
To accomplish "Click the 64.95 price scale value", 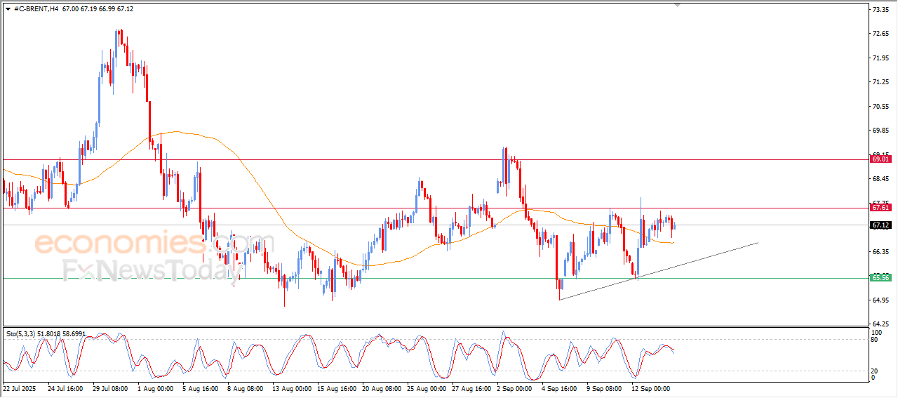I will coord(881,300).
